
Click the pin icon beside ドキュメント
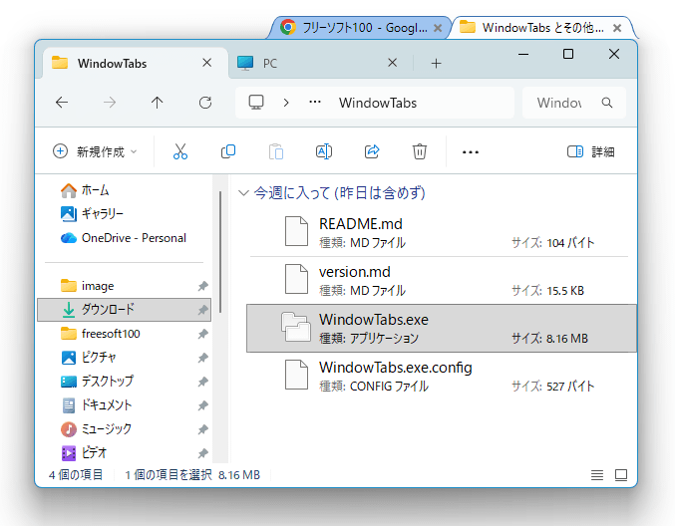click(202, 405)
